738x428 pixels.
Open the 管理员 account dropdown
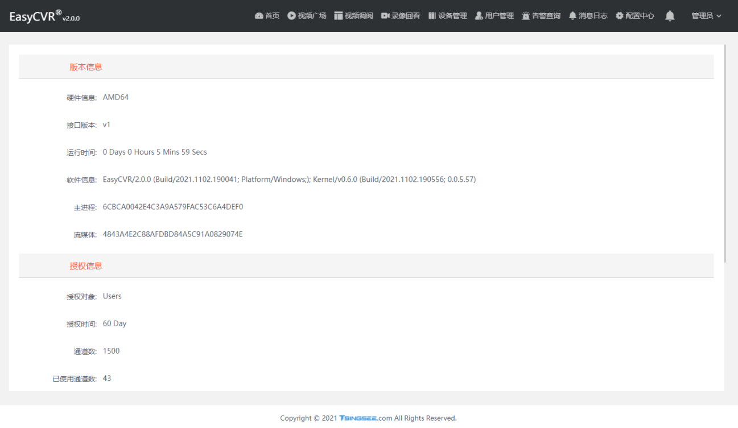702,16
